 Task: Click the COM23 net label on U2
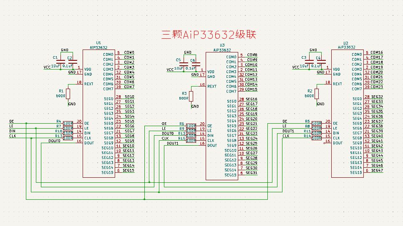pyautogui.click(x=376, y=87)
